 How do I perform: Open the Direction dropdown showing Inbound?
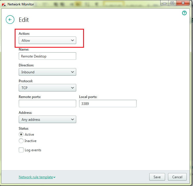[x=47, y=72]
